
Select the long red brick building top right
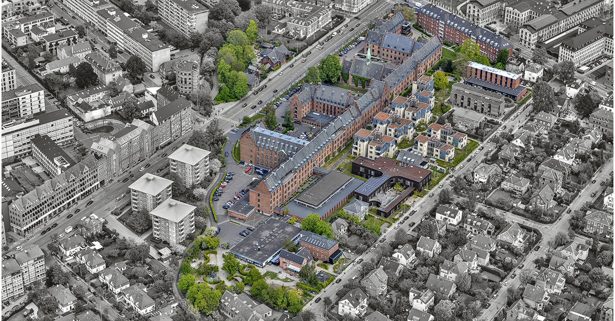click(464, 31)
